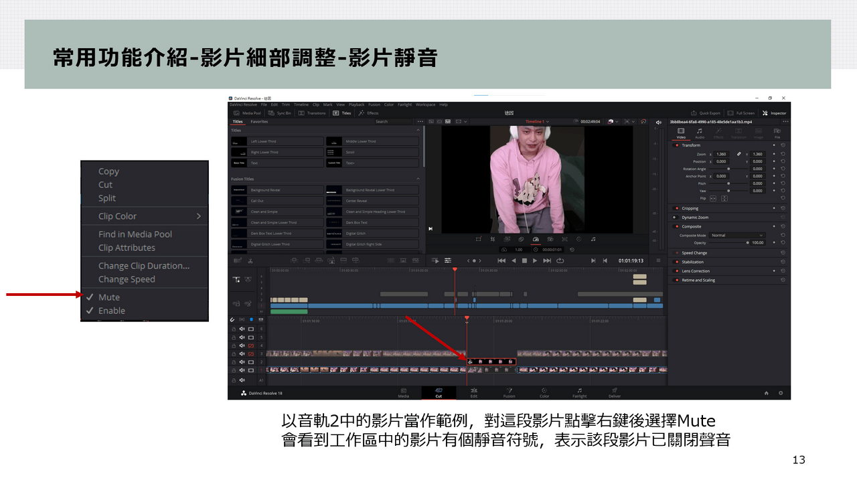Collapse the Fusion Titles section
Image resolution: width=857 pixels, height=482 pixels.
click(x=418, y=179)
